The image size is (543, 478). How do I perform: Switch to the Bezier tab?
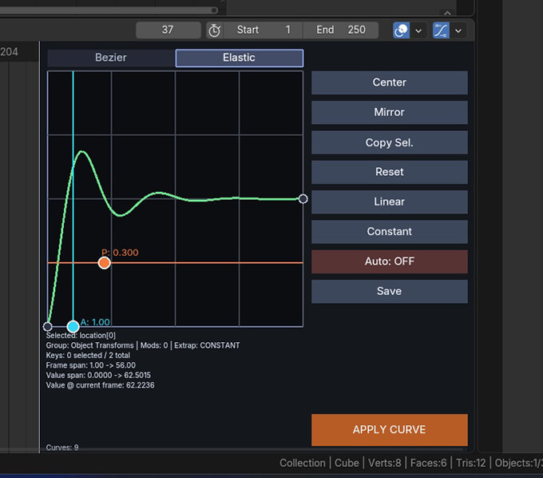point(111,58)
